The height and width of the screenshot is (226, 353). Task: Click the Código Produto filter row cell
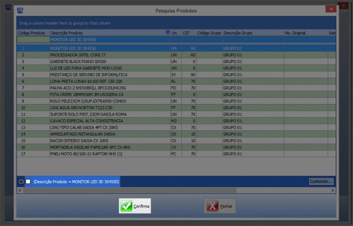(33, 40)
